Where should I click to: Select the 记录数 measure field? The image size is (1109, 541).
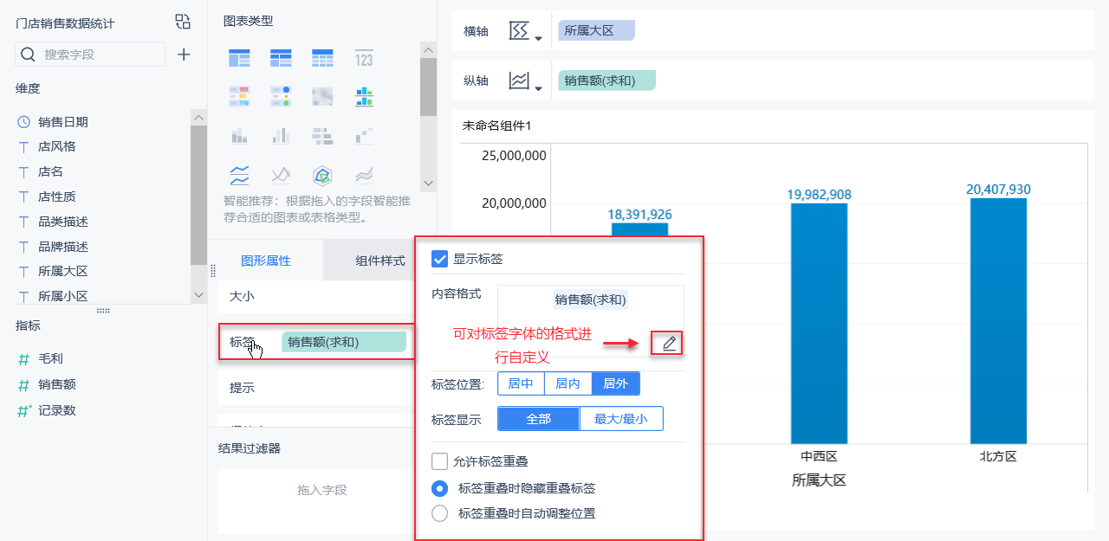pos(56,410)
